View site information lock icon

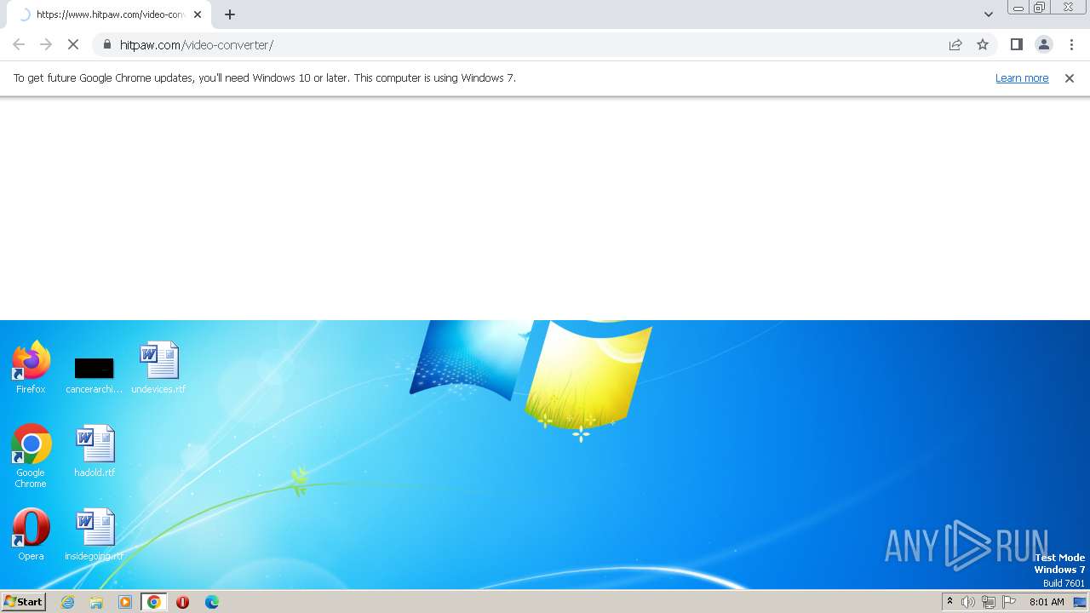tap(107, 44)
